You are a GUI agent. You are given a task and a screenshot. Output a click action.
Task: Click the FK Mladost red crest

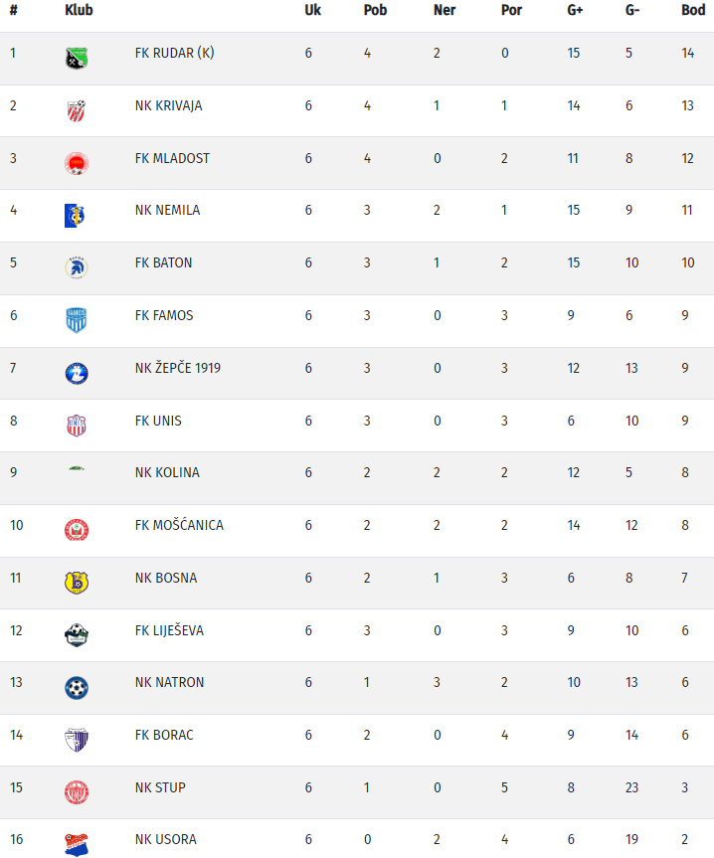pyautogui.click(x=77, y=163)
